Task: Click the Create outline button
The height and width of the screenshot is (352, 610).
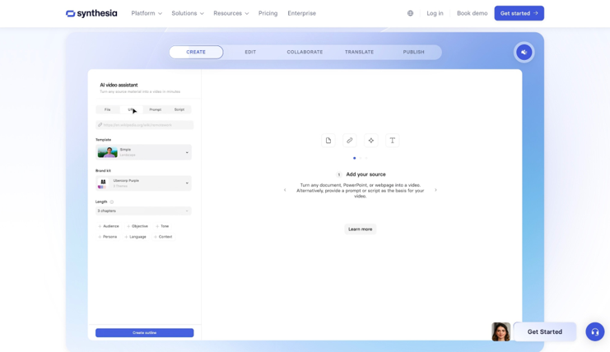Action: coord(144,333)
